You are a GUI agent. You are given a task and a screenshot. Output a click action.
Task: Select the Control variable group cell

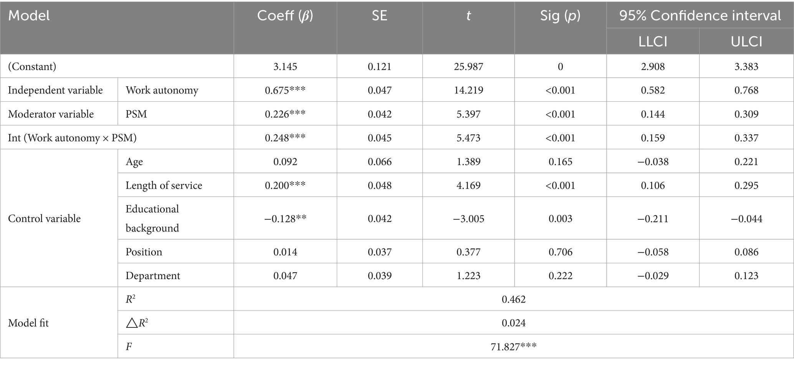point(44,219)
